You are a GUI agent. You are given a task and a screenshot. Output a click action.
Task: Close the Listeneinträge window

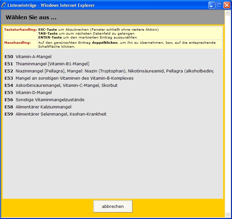[x=227, y=5]
